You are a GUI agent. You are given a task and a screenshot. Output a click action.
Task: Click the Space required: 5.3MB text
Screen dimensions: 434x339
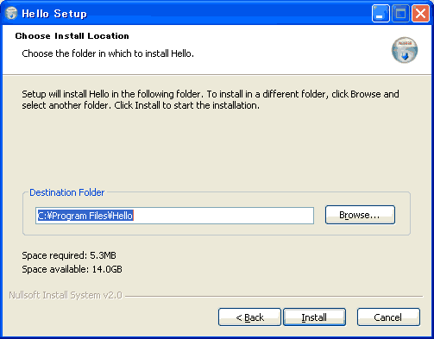point(69,255)
